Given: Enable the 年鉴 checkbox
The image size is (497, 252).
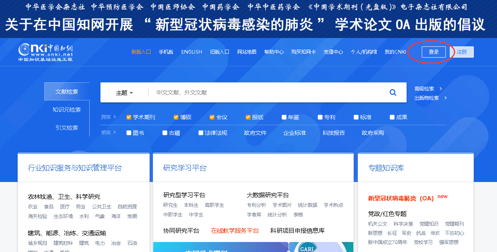Looking at the screenshot, I should point(284,117).
